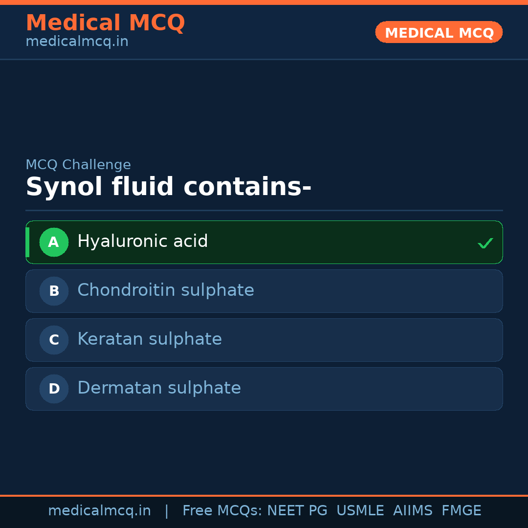Click the orange MEDICAL MCQ badge
Image resolution: width=528 pixels, height=528 pixels.
[439, 33]
